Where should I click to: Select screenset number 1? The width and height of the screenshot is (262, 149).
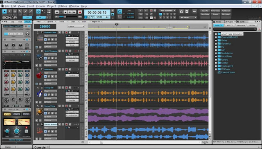(160, 14)
